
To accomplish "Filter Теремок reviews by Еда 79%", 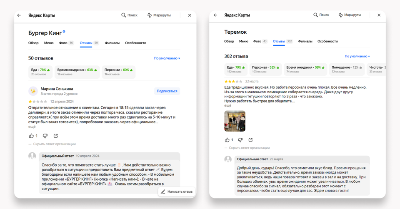I will tap(236, 70).
